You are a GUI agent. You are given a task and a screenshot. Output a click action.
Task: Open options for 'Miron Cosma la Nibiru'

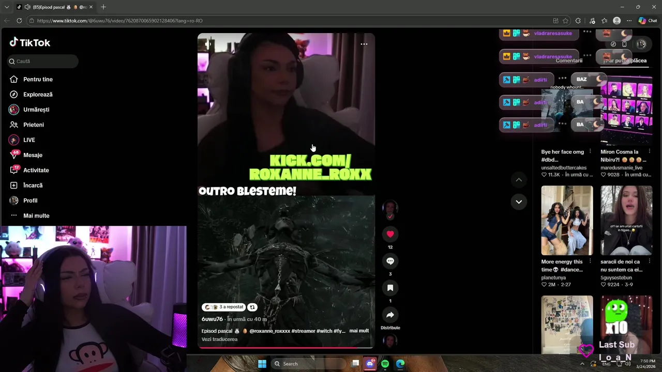tap(650, 152)
